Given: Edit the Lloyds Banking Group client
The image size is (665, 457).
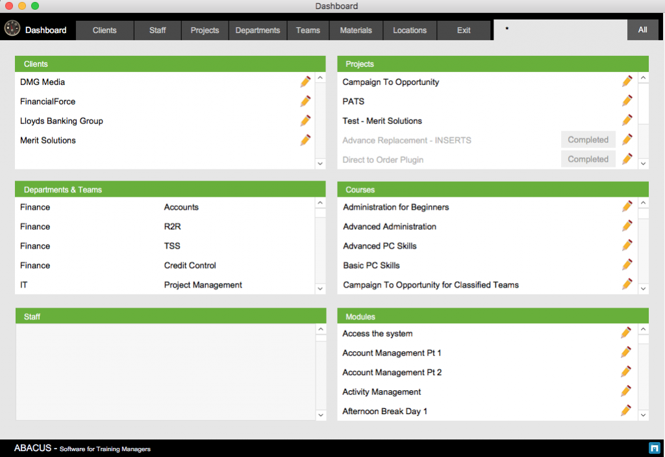Looking at the screenshot, I should click(x=305, y=121).
